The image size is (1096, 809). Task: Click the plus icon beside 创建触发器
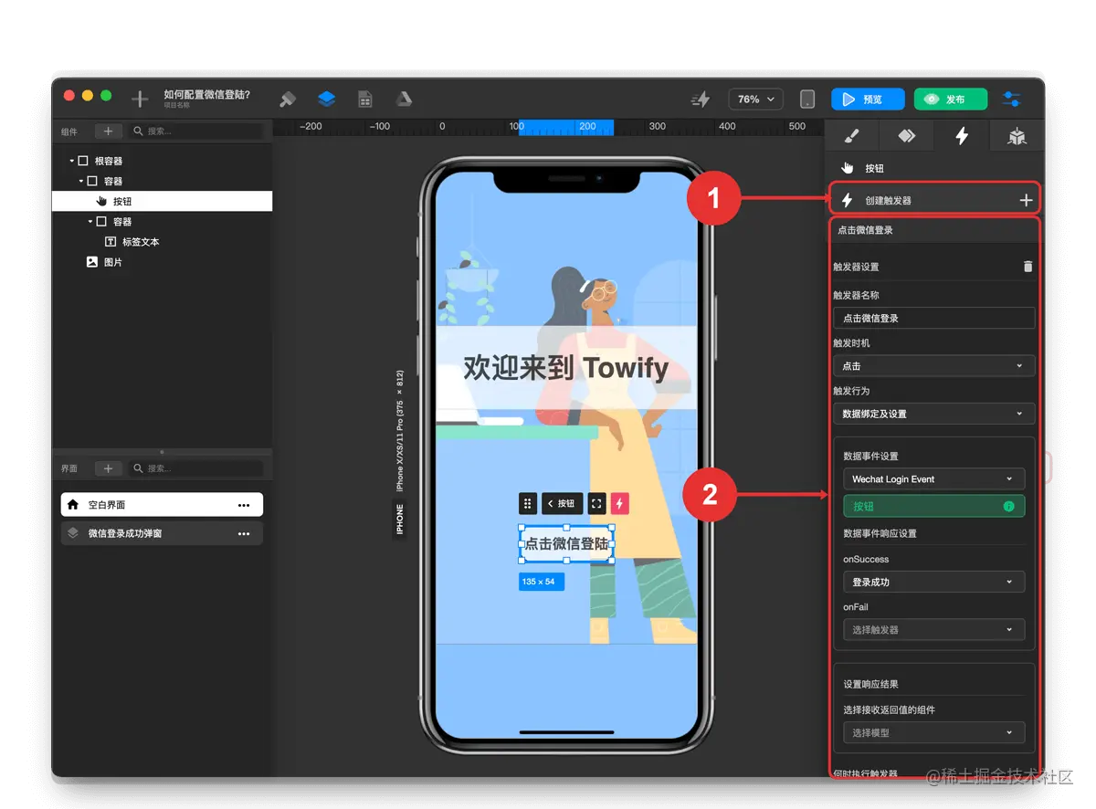coord(1026,200)
